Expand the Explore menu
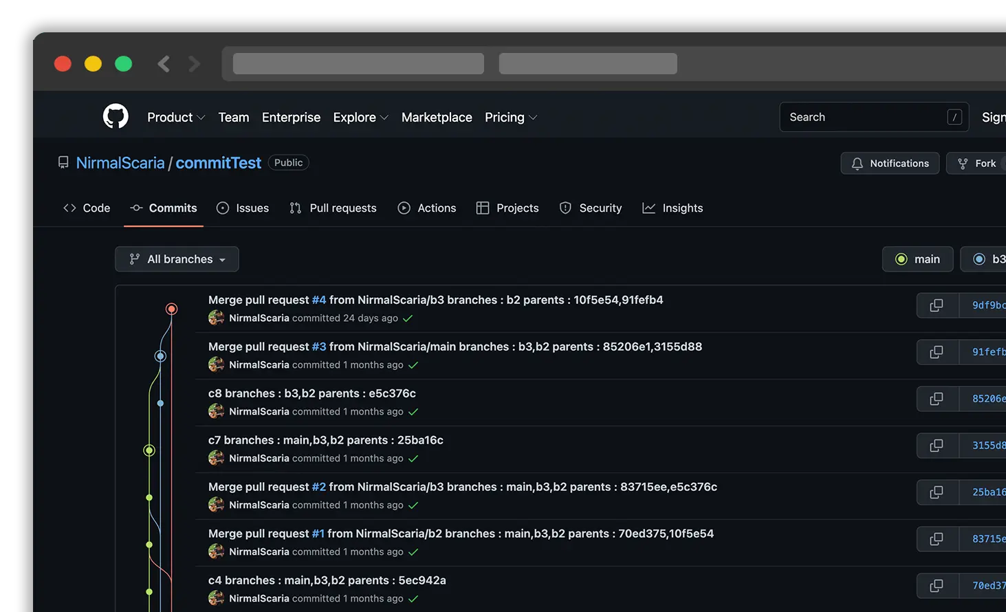Image resolution: width=1006 pixels, height=612 pixels. pyautogui.click(x=360, y=118)
